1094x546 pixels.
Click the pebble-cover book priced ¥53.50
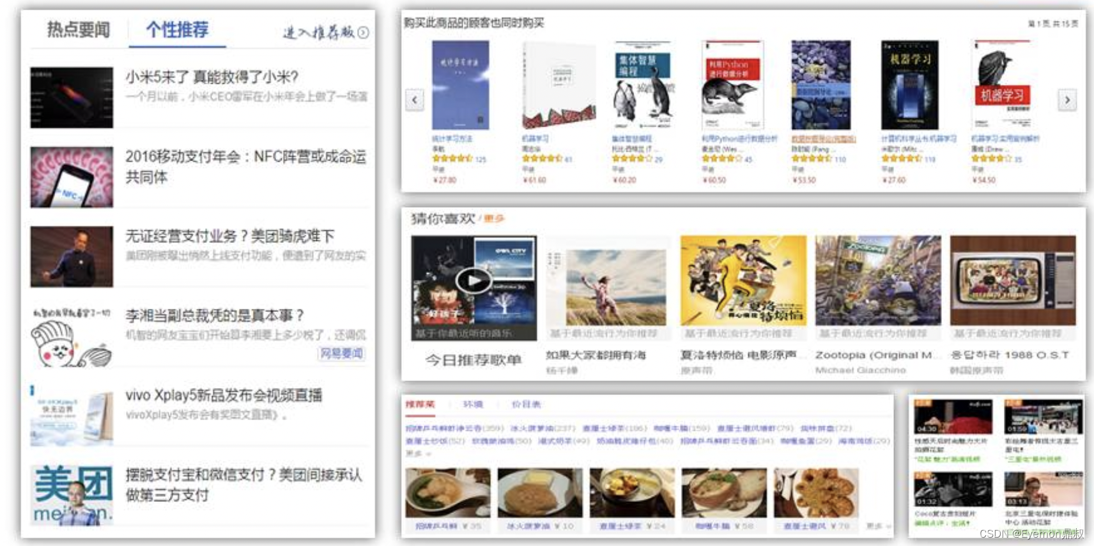pos(820,85)
